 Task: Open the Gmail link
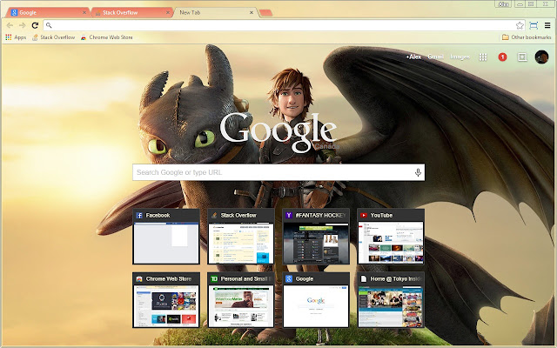(x=436, y=57)
